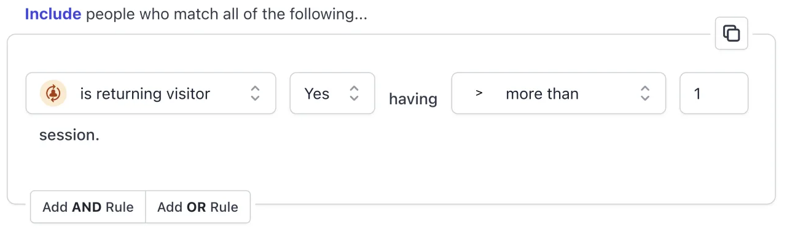This screenshot has width=787, height=240.
Task: Click the orange returning visitor icon
Action: coord(53,93)
